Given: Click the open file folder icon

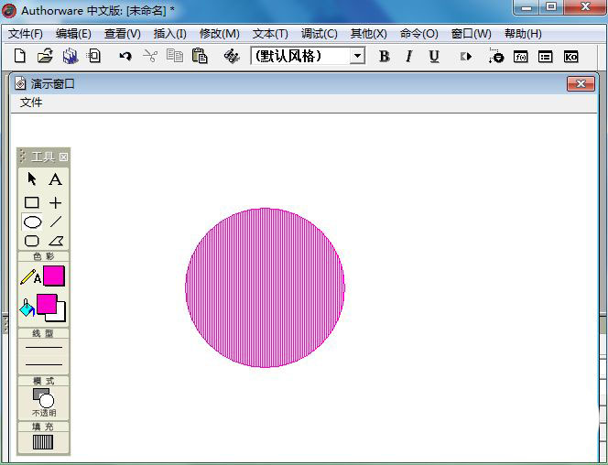Looking at the screenshot, I should tap(44, 56).
